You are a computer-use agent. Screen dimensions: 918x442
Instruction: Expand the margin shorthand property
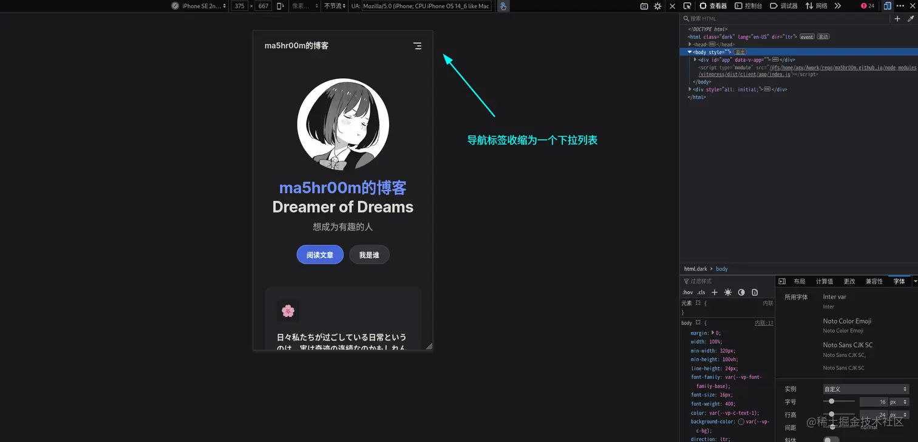tap(713, 333)
